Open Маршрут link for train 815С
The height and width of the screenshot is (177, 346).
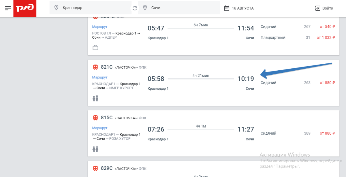pos(100,128)
